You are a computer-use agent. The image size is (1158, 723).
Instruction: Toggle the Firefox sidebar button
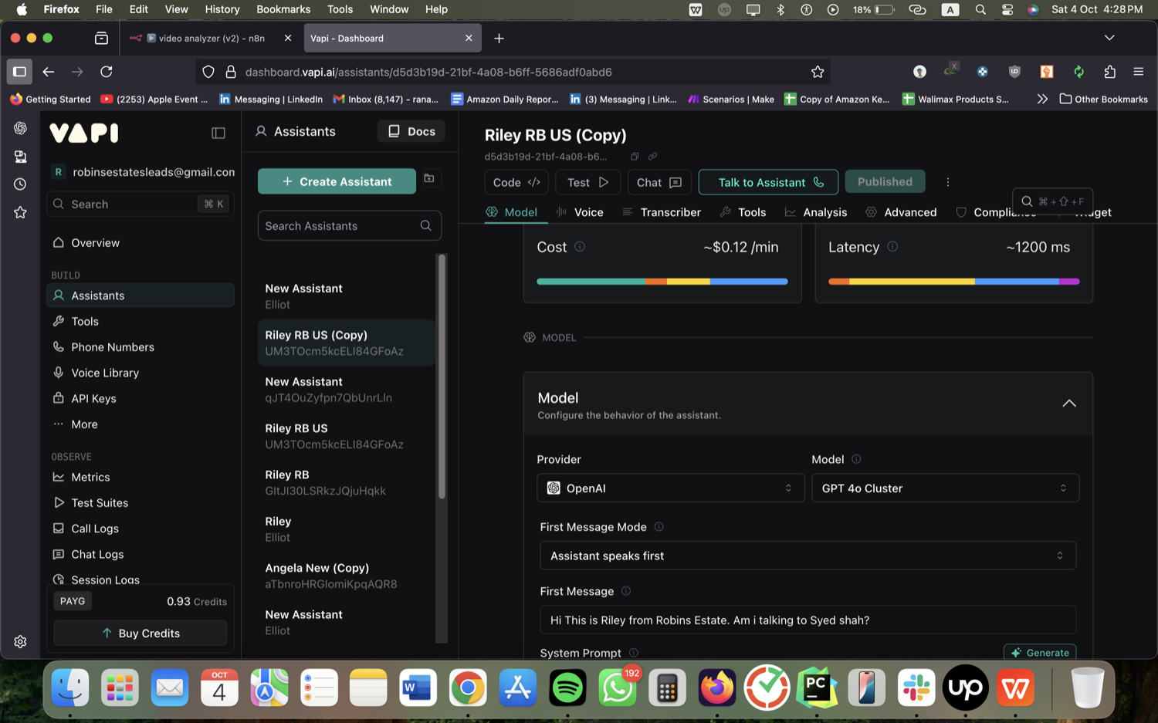[20, 72]
